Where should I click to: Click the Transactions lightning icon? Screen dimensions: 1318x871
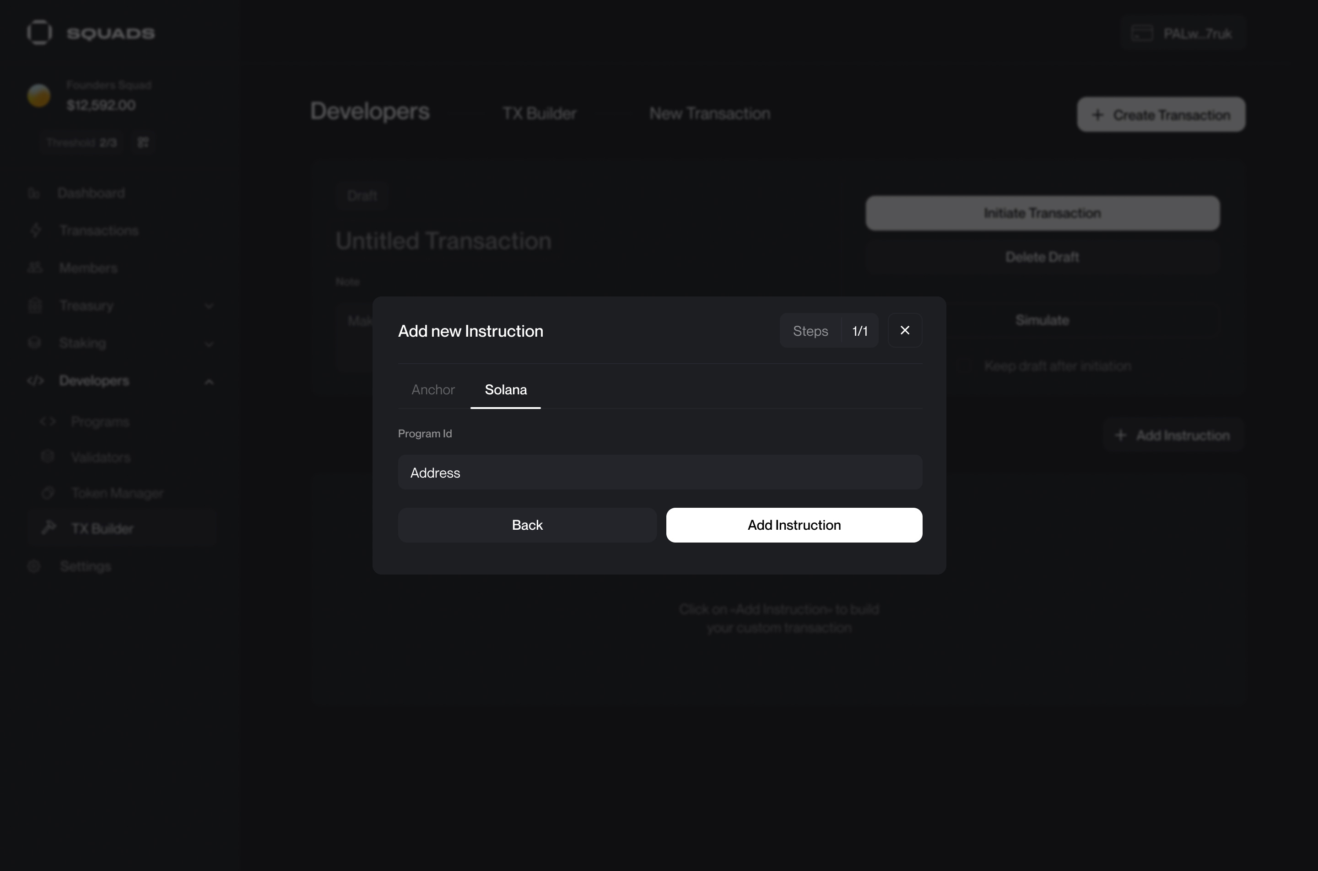point(36,230)
